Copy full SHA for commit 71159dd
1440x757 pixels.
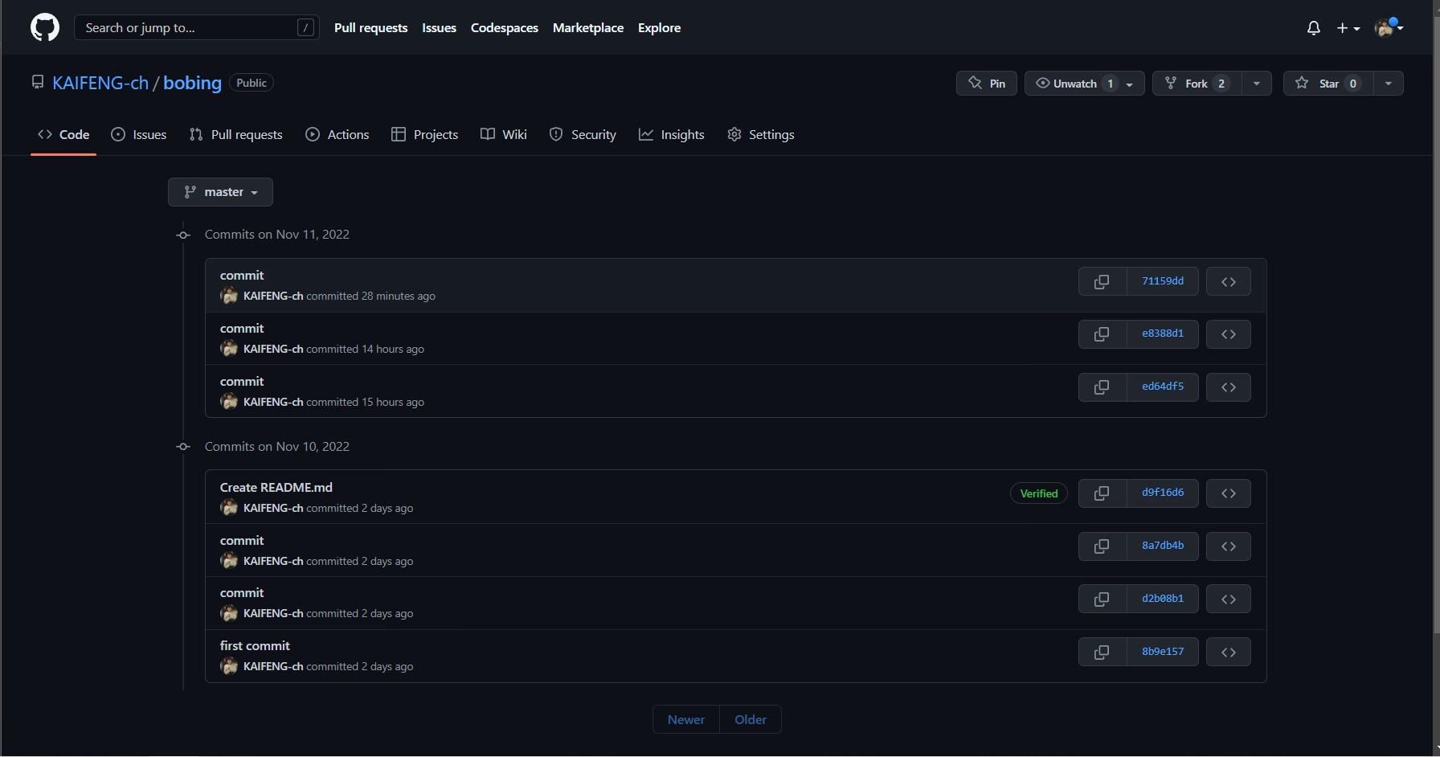1102,281
